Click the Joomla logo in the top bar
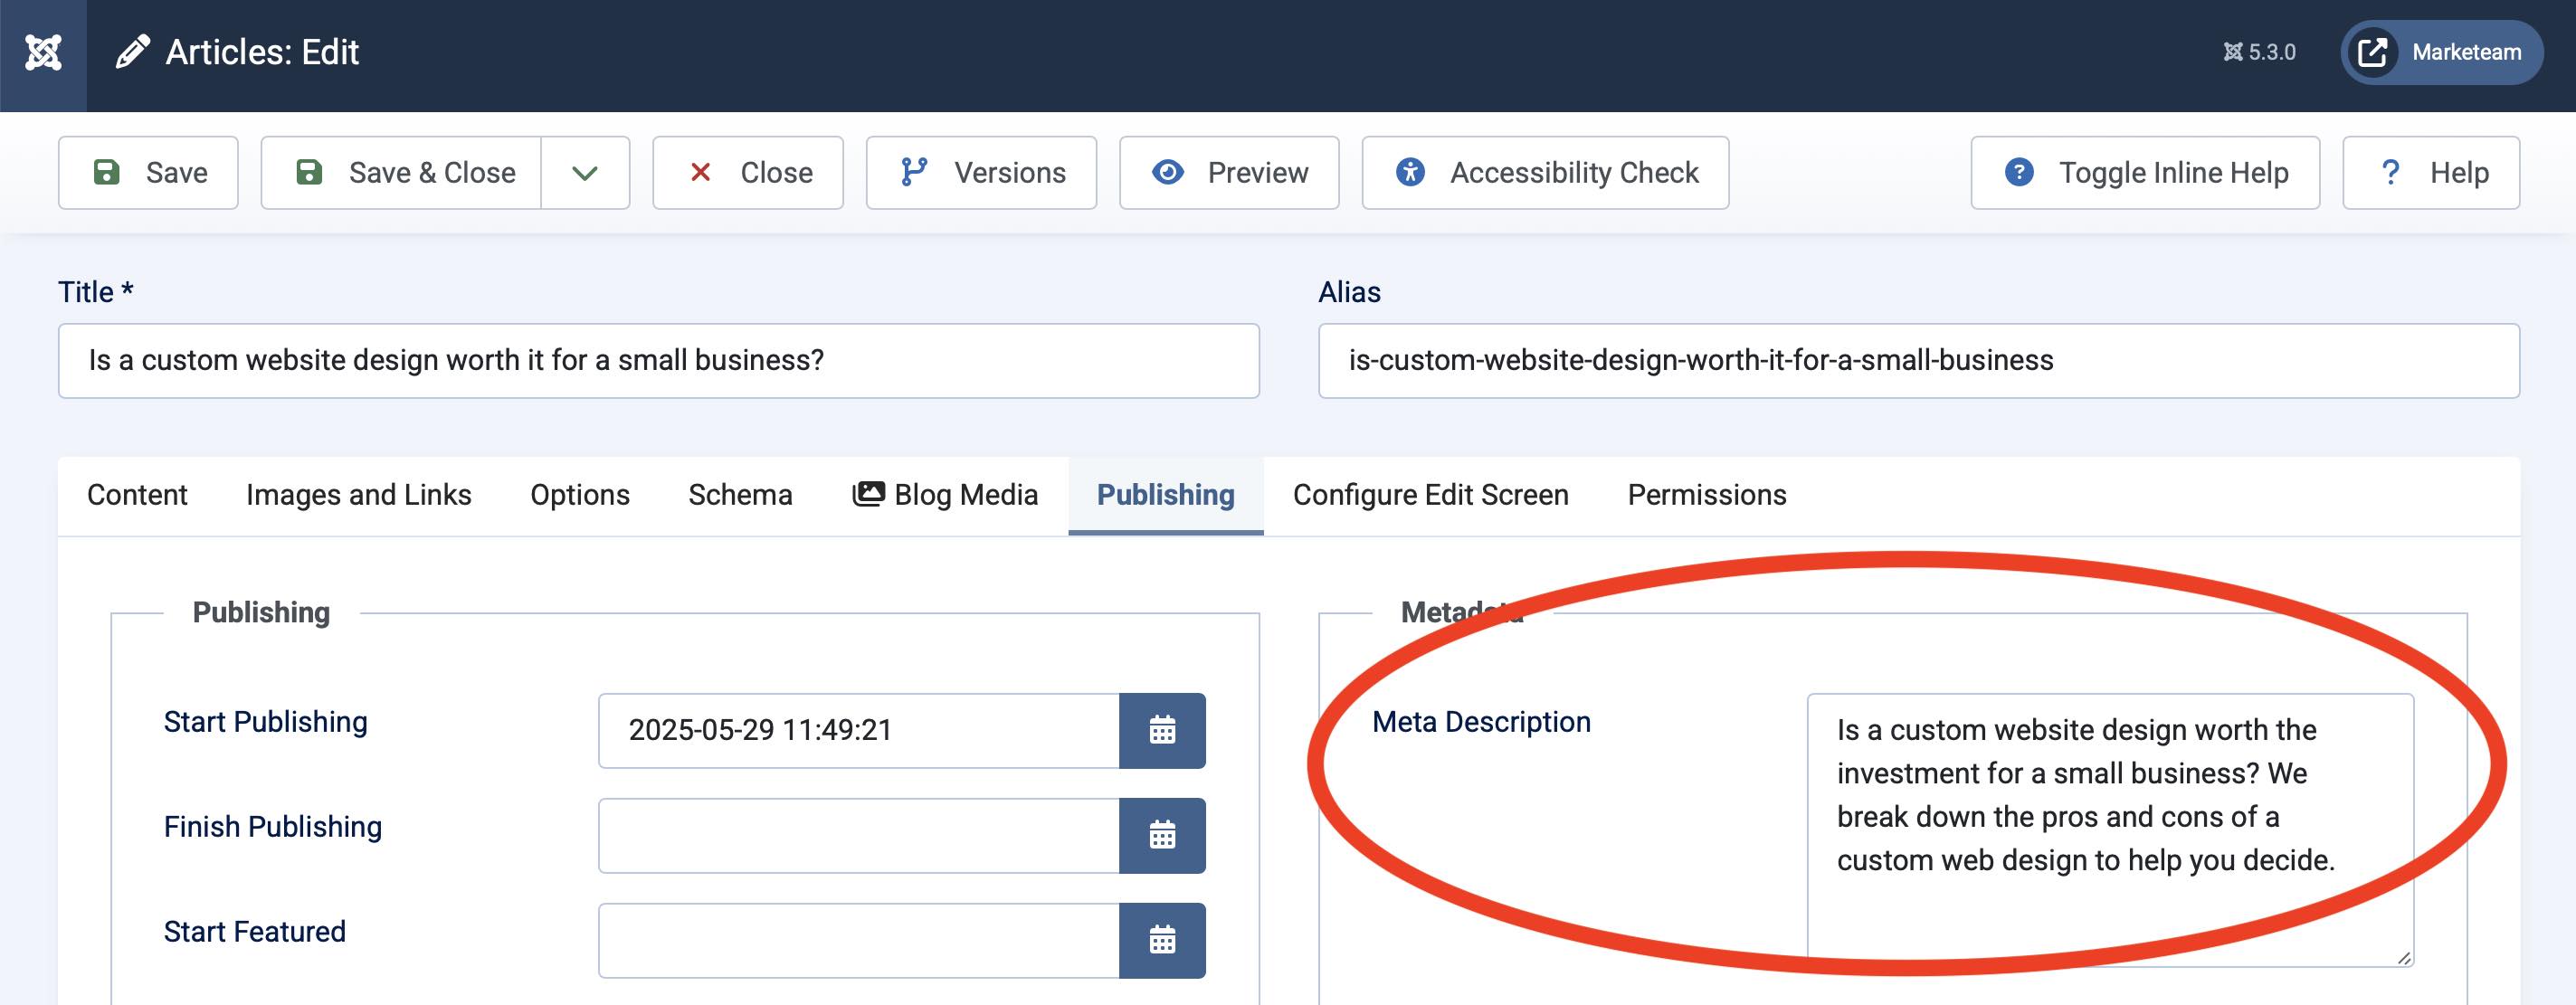The width and height of the screenshot is (2576, 1005). (x=44, y=51)
